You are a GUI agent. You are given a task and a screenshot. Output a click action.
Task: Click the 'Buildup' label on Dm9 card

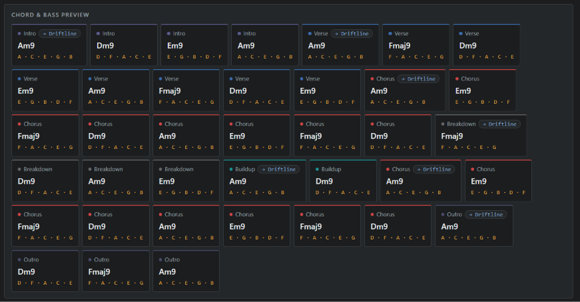[x=331, y=170]
